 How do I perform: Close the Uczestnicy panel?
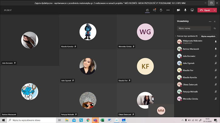click(215, 22)
